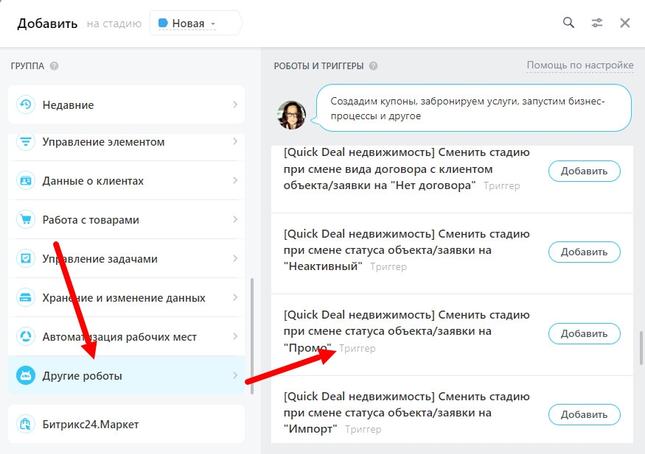Open the filter settings sliders icon

click(x=597, y=23)
